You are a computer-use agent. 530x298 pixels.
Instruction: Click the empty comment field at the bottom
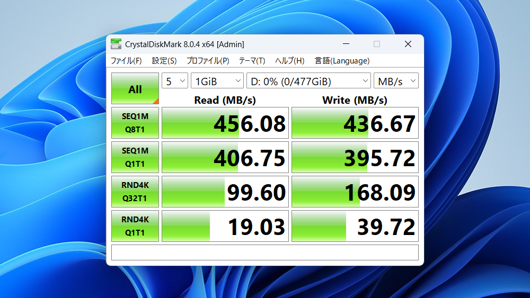point(265,252)
